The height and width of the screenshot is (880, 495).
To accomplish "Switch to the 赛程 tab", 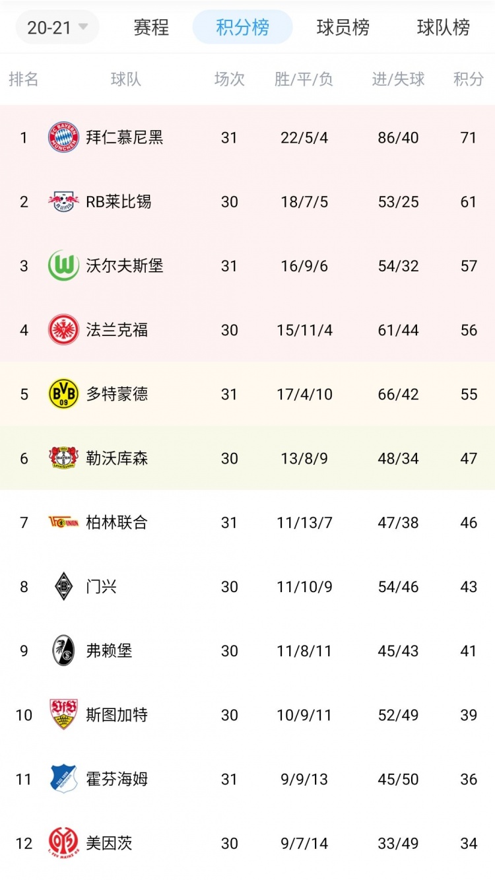I will click(x=151, y=27).
